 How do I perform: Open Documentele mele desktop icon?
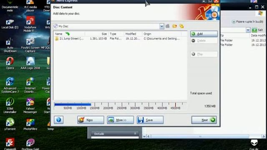[x=10, y=6]
